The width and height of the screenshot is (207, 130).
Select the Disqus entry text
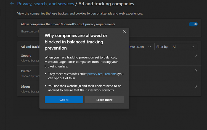click(26, 86)
